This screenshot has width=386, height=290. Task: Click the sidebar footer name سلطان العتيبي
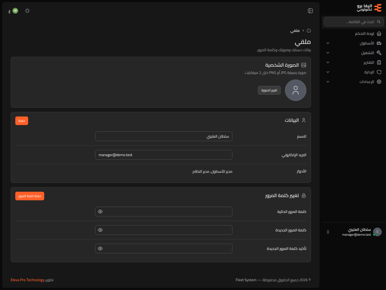pyautogui.click(x=359, y=230)
